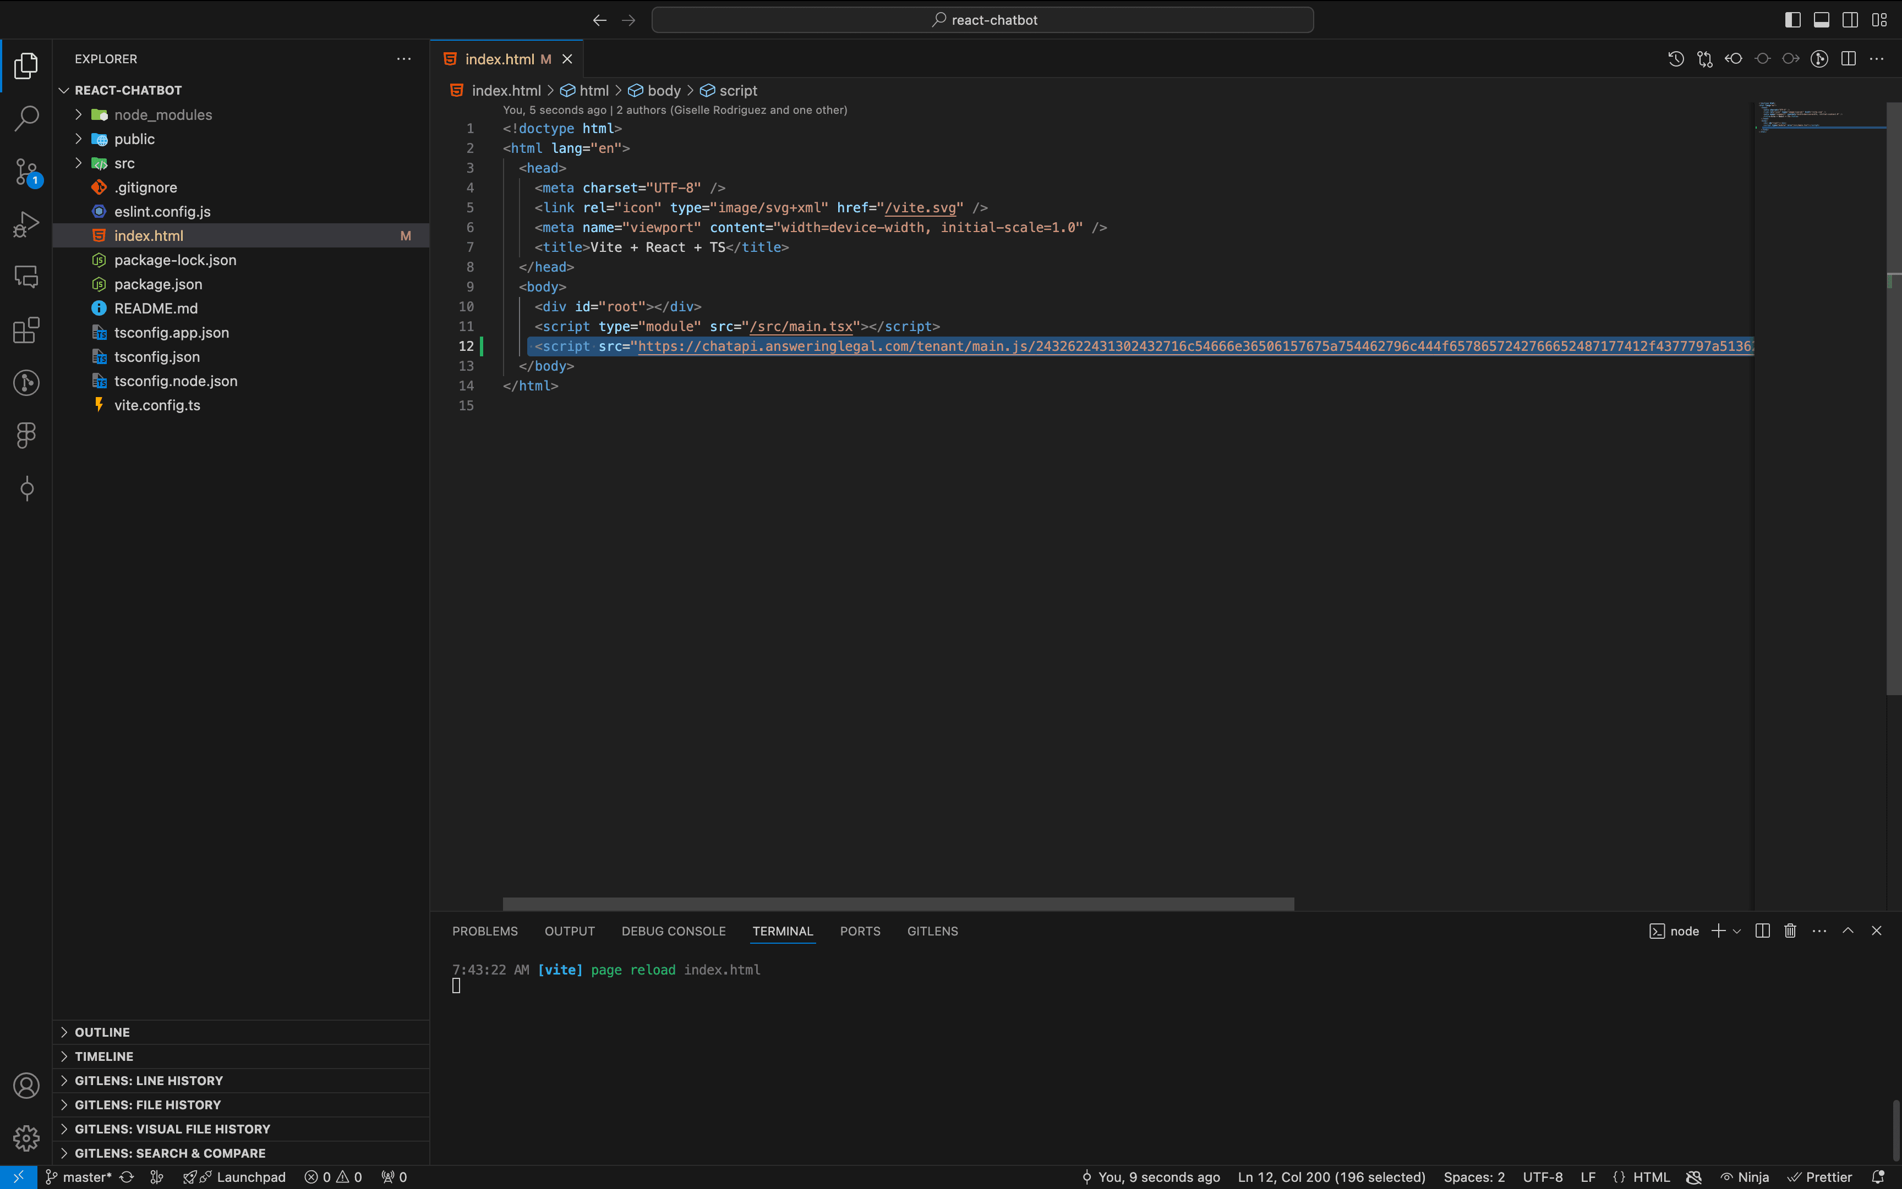Toggle Secondary Side Bar visibility
The height and width of the screenshot is (1189, 1902).
click(1851, 20)
